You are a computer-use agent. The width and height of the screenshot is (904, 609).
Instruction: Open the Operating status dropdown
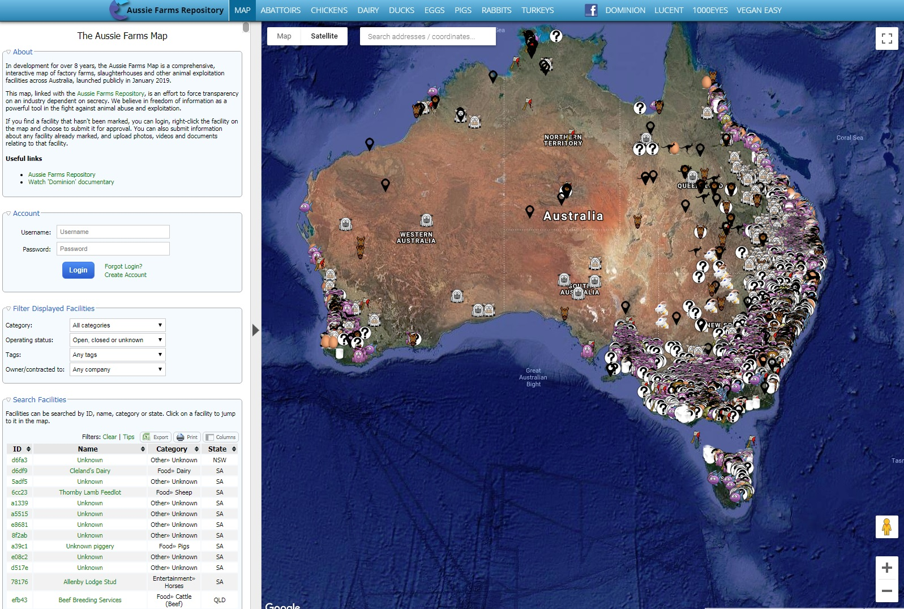(x=118, y=340)
